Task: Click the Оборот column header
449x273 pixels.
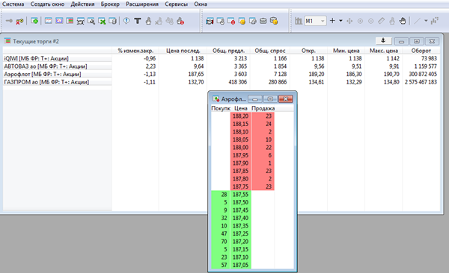Action: click(x=421, y=51)
